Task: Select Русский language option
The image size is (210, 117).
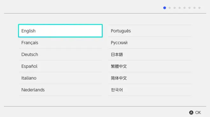Action: coord(150,42)
